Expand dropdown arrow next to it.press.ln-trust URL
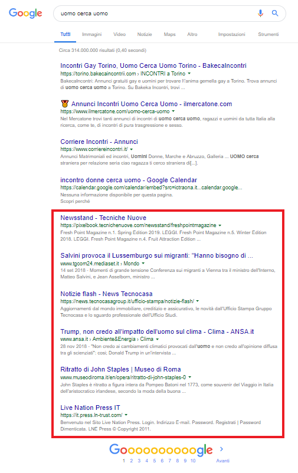 tap(126, 415)
